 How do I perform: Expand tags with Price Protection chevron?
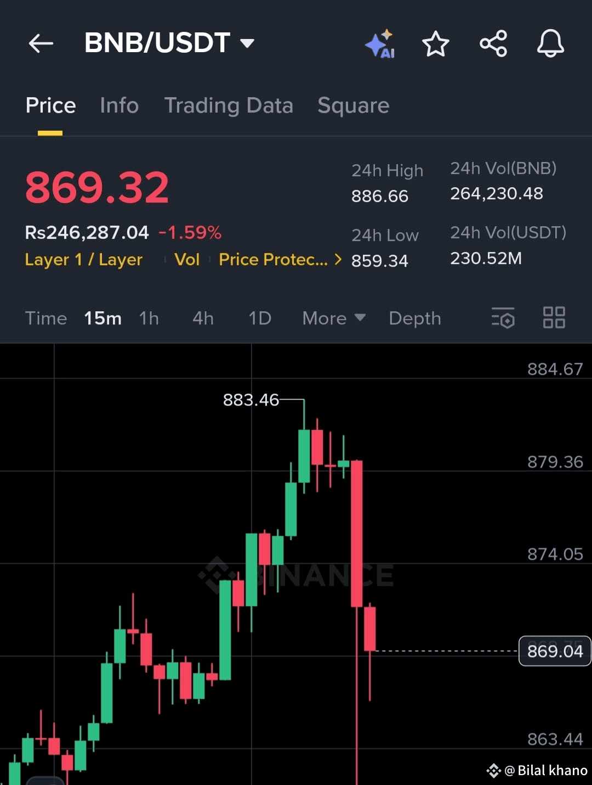click(x=338, y=259)
